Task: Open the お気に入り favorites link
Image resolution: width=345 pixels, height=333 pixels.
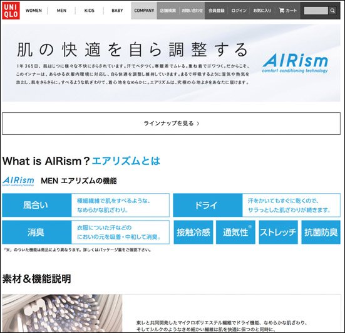Action: [262, 11]
